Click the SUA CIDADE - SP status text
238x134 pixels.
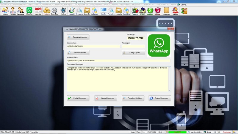[20, 132]
